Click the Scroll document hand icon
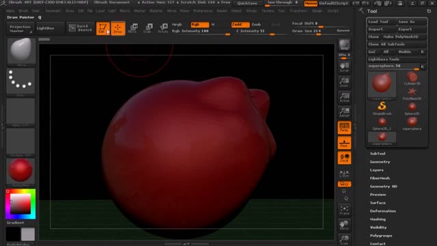437x246 pixels. point(344,67)
